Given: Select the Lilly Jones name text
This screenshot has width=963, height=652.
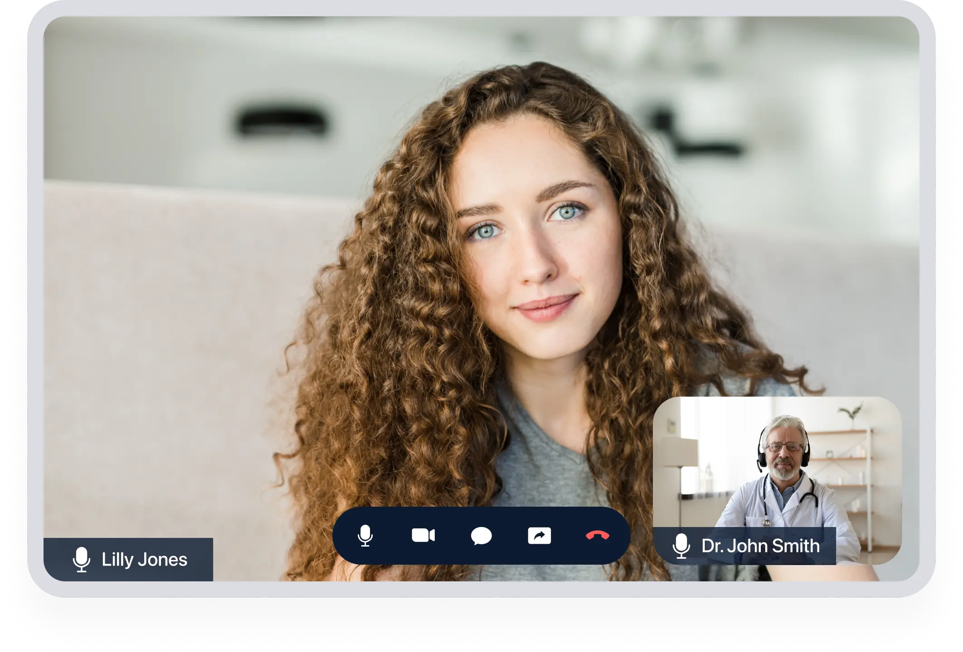Looking at the screenshot, I should [144, 560].
